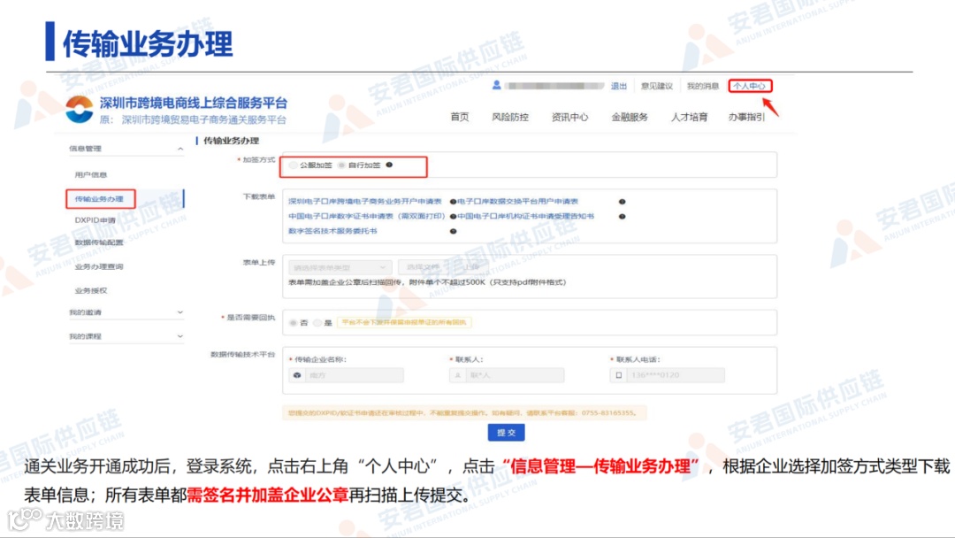Click the 联系人电话 input field
The width and height of the screenshot is (955, 538).
668,375
